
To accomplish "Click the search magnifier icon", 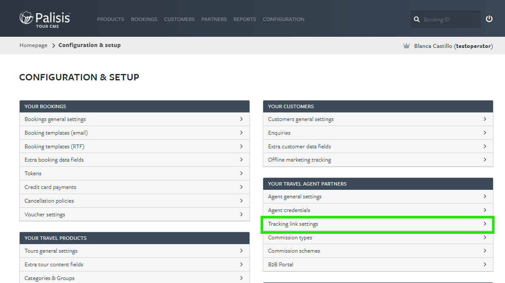I will pos(417,19).
